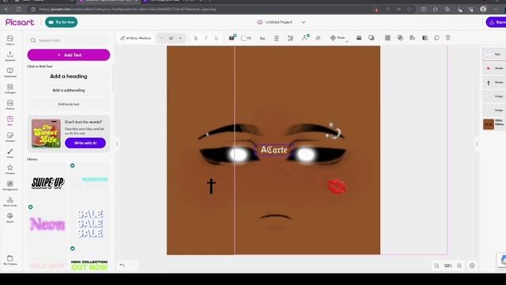The height and width of the screenshot is (285, 506).
Task: Select the Text tool in sidebar
Action: (10, 121)
